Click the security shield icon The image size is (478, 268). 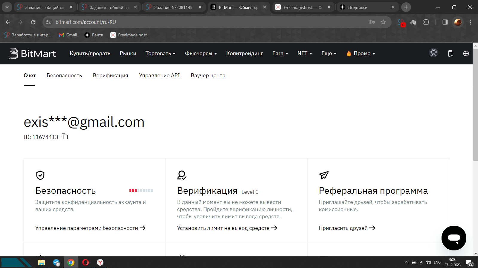coord(40,175)
